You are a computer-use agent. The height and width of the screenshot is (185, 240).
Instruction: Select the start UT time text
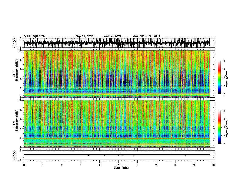click(146, 36)
